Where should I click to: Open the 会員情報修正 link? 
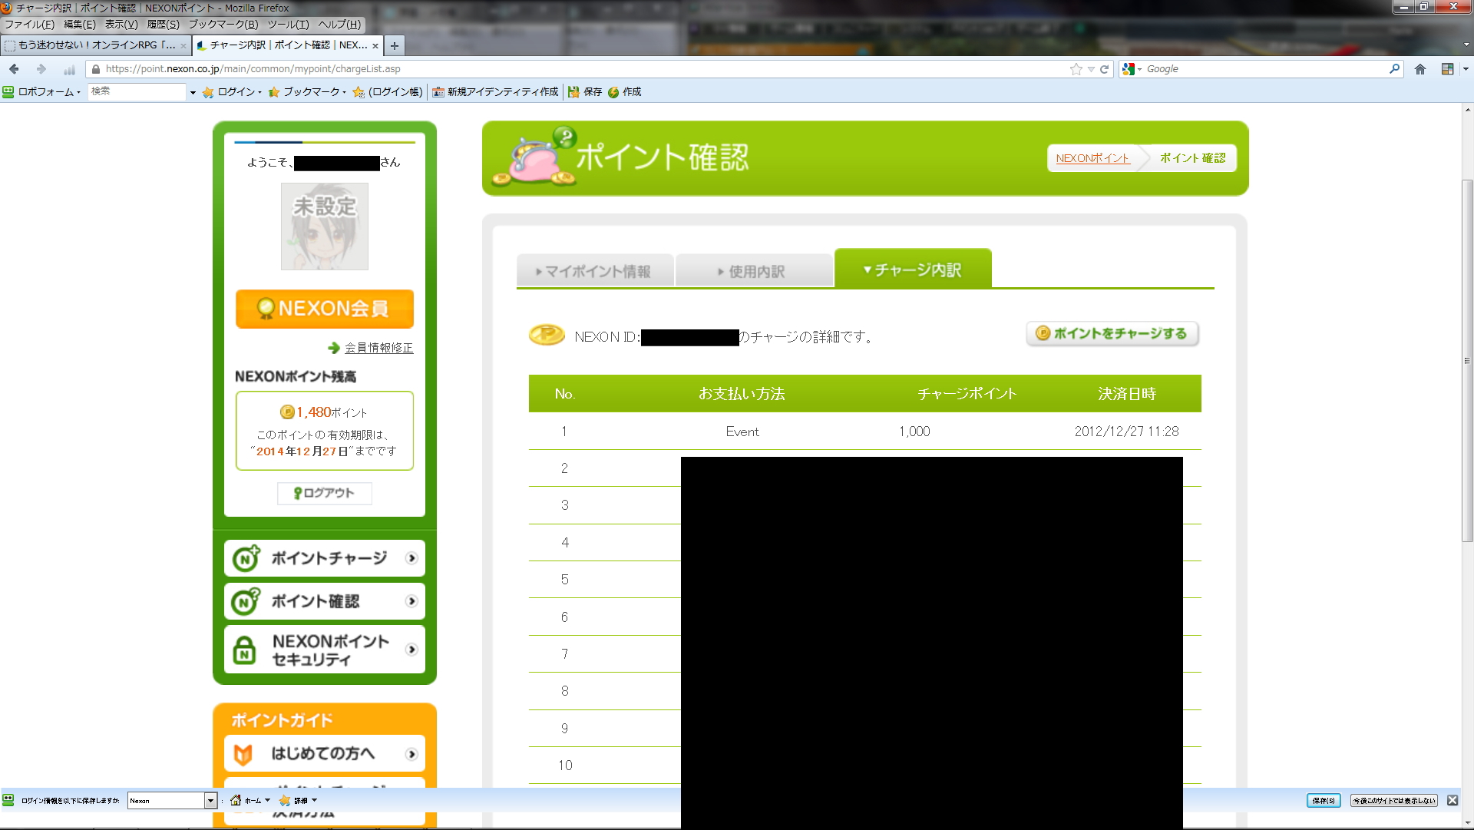[x=378, y=348]
